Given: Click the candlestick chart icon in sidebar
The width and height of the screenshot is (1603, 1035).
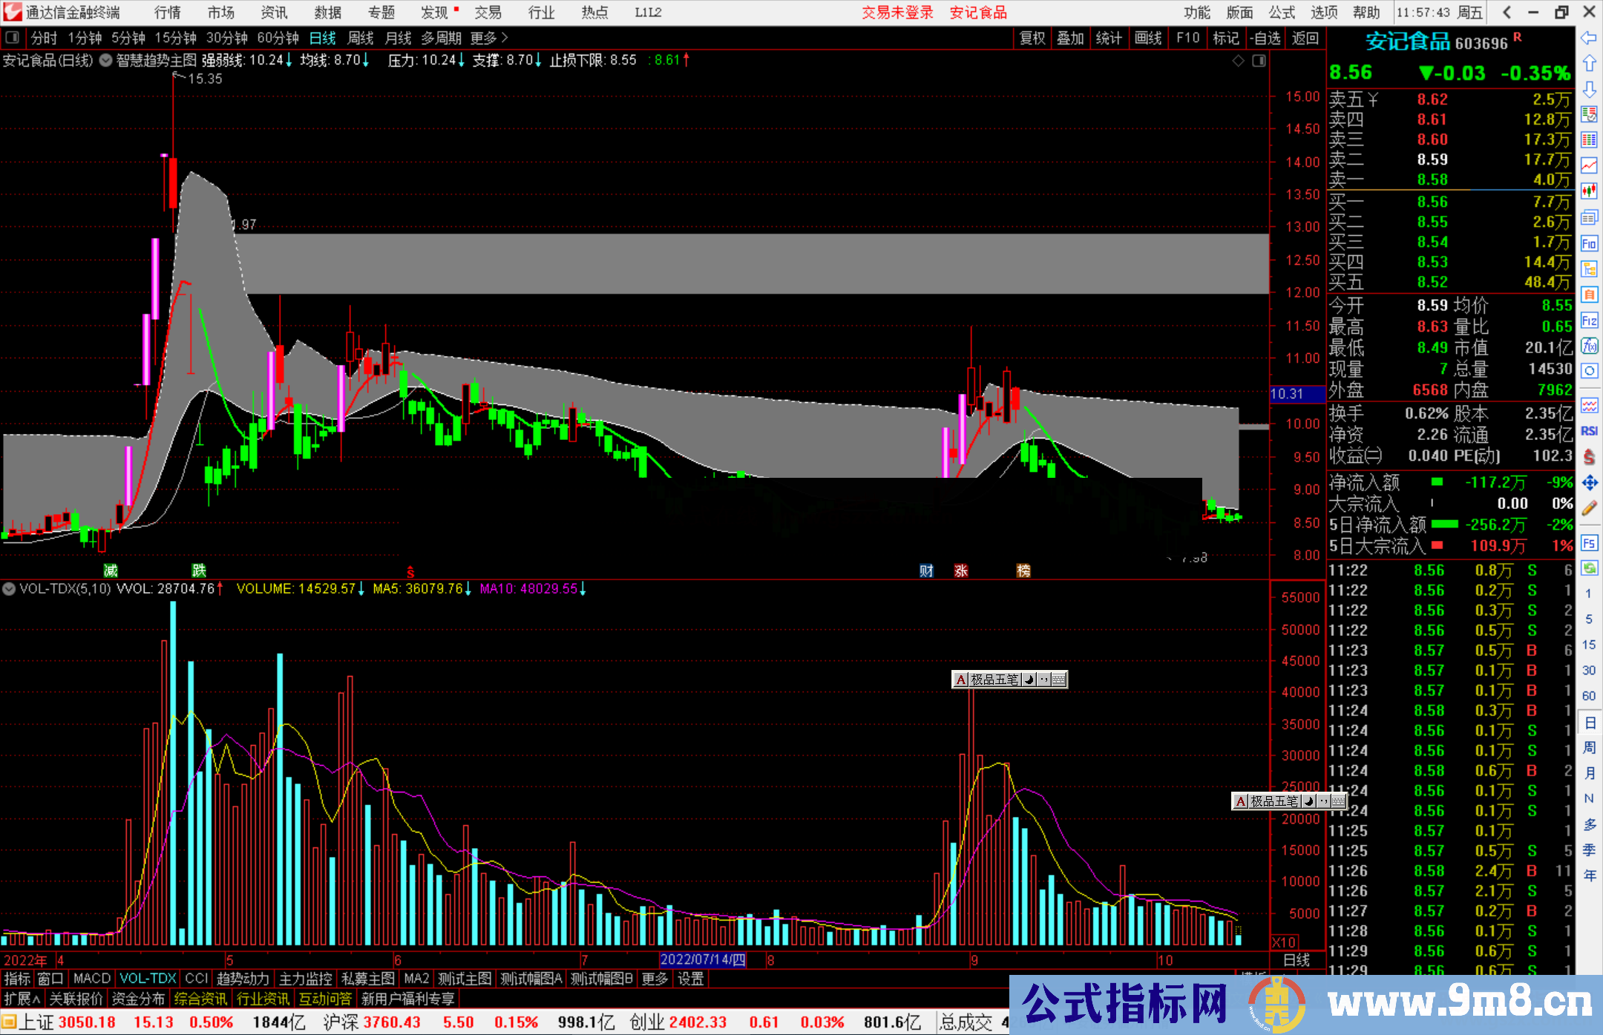Looking at the screenshot, I should click(x=1589, y=191).
